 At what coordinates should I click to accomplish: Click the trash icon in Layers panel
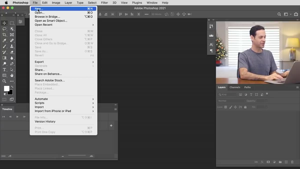coord(292,162)
